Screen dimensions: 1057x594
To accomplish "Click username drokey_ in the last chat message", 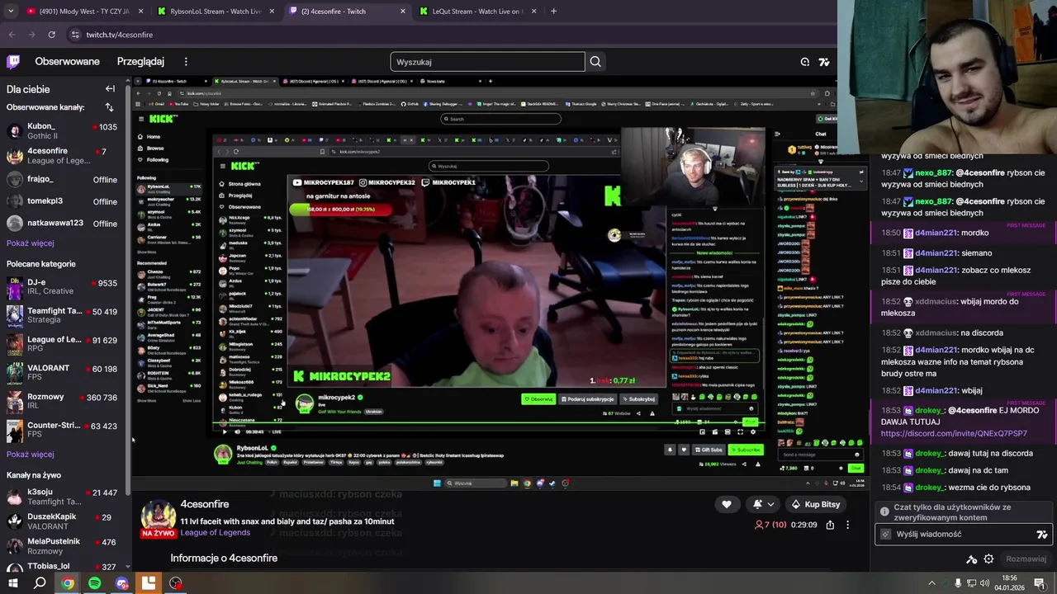I will [929, 488].
